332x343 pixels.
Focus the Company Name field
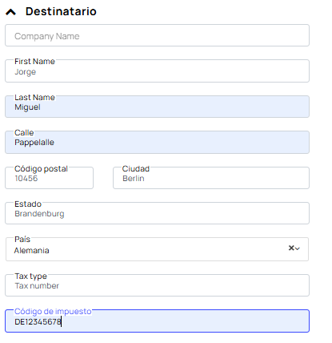(157, 35)
